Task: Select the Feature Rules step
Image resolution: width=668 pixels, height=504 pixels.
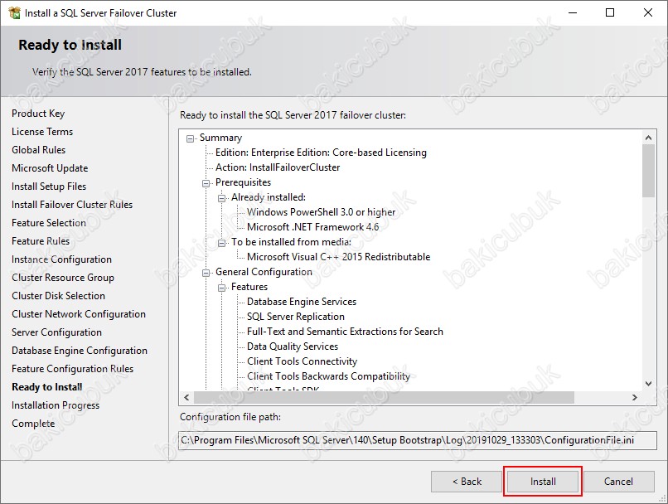Action: [41, 241]
